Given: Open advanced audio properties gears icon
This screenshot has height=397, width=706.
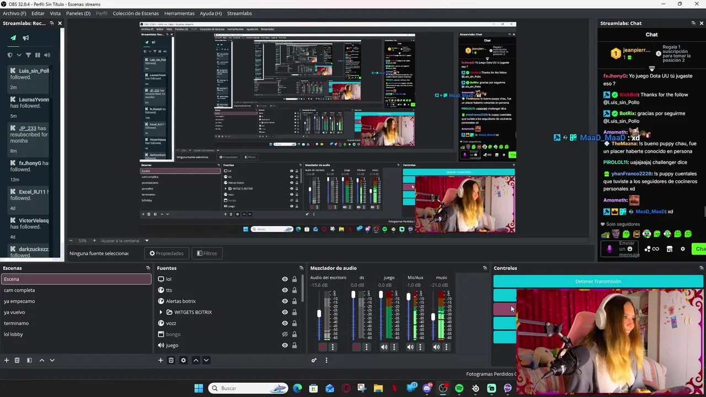Looking at the screenshot, I should (x=314, y=360).
